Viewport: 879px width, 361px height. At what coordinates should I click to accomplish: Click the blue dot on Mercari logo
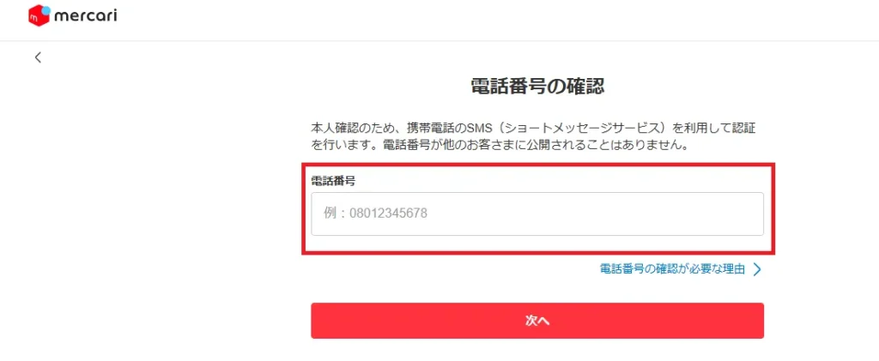(46, 10)
